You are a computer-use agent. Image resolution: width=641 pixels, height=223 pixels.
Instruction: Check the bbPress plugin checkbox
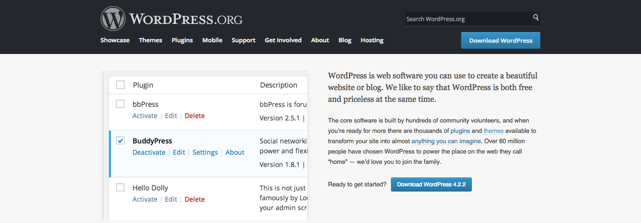pos(120,104)
